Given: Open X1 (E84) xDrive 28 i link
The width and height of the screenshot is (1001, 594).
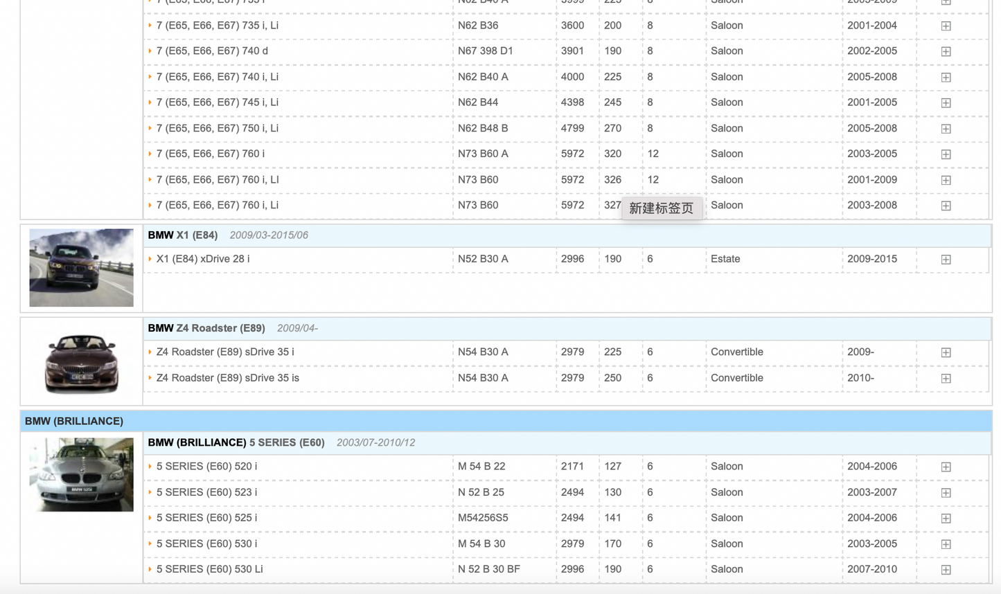Looking at the screenshot, I should click(203, 259).
